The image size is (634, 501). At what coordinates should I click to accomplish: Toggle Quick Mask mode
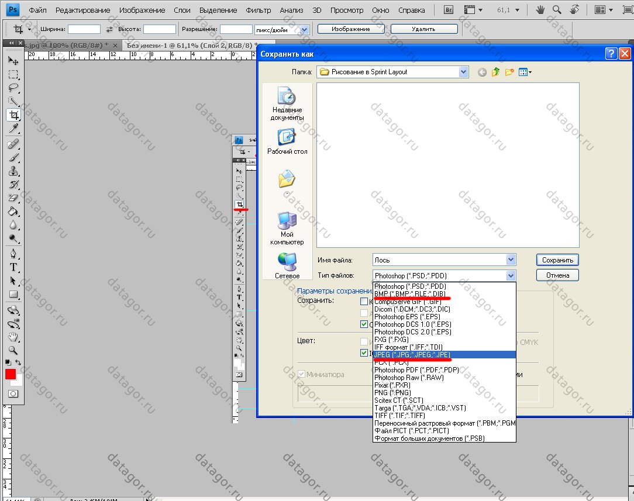pos(13,393)
